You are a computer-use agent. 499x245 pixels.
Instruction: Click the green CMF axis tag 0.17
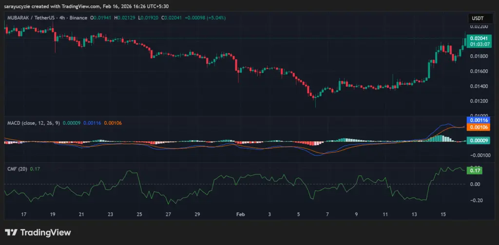point(474,170)
